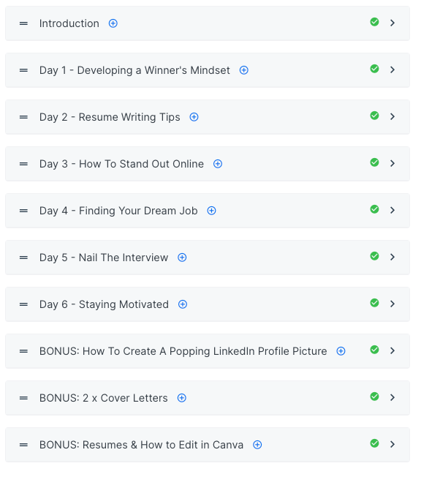Click the drag handle beside Day 6 Staying Motivated
The width and height of the screenshot is (421, 477).
23,304
